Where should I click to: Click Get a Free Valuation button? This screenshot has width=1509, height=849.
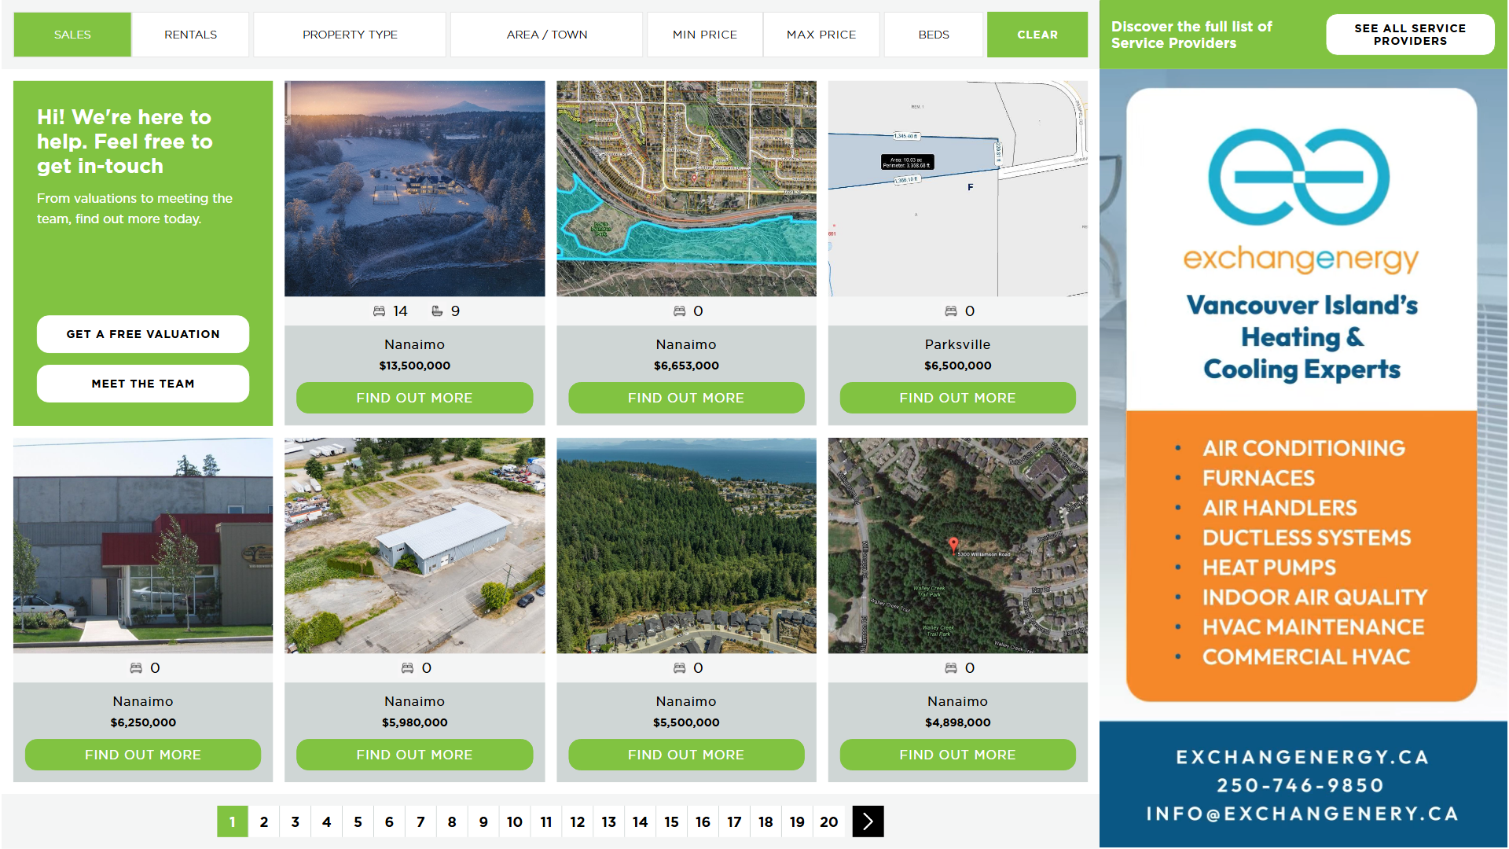click(x=143, y=334)
